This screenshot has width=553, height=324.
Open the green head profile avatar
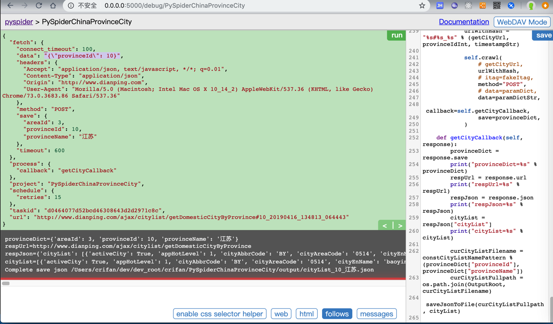click(531, 6)
